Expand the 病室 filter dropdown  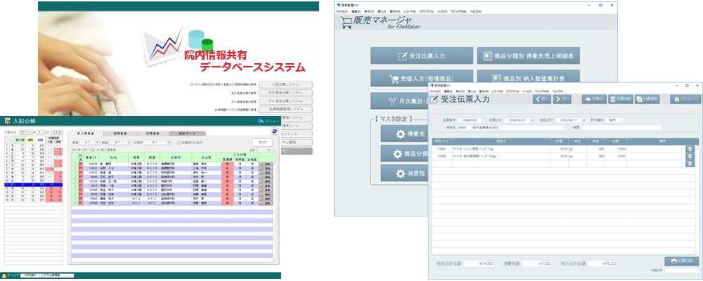pos(128,143)
